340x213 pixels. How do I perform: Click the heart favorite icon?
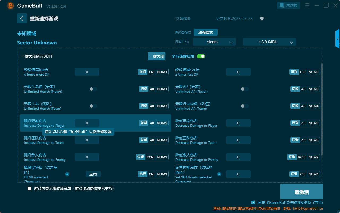pyautogui.click(x=262, y=19)
